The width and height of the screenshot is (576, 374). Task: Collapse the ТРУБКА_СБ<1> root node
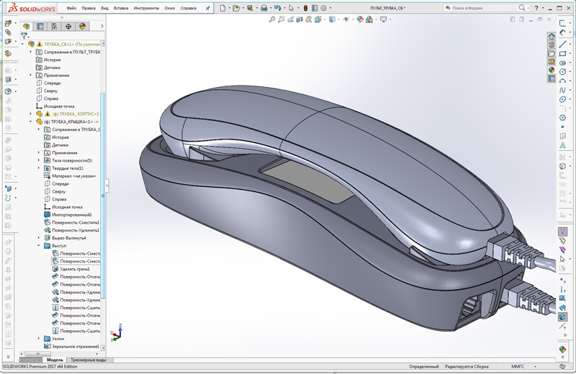point(23,44)
